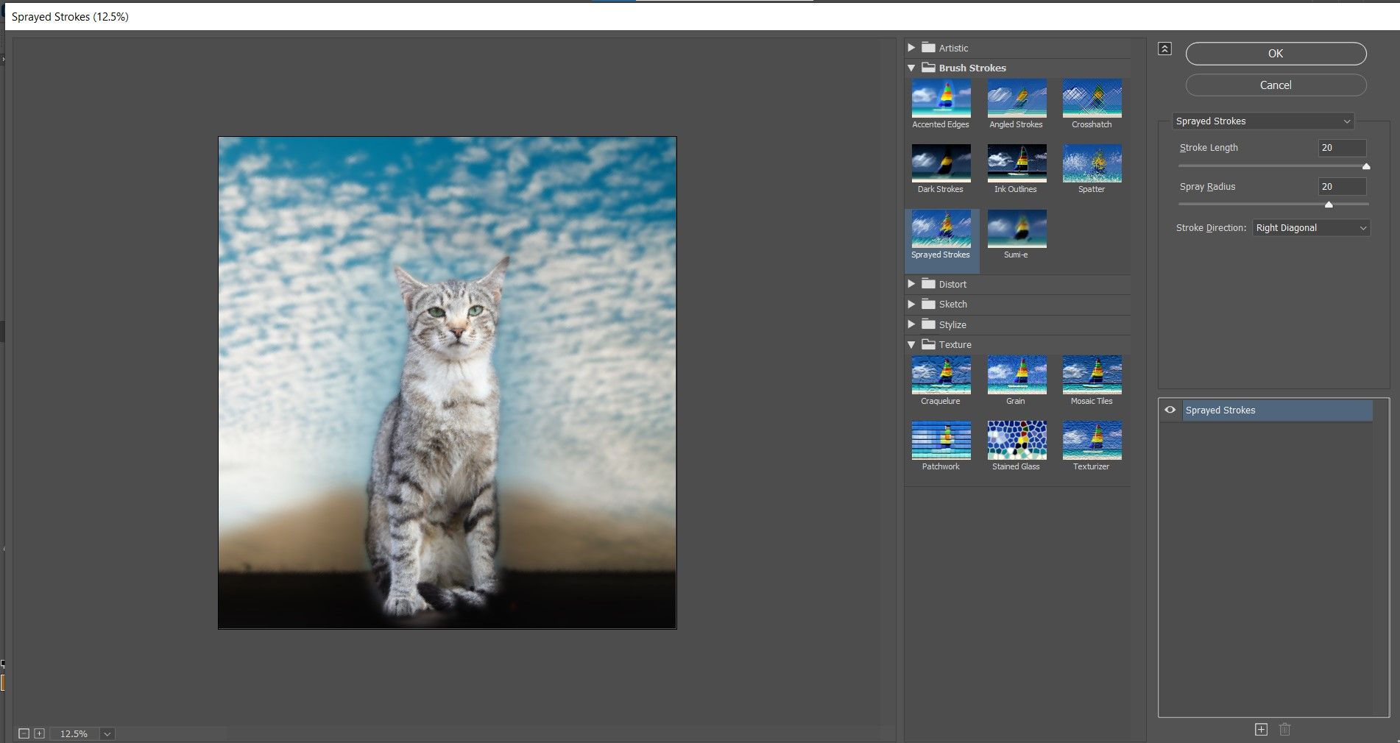
Task: Choose the Crosshatch filter thumbnail
Action: [x=1092, y=99]
